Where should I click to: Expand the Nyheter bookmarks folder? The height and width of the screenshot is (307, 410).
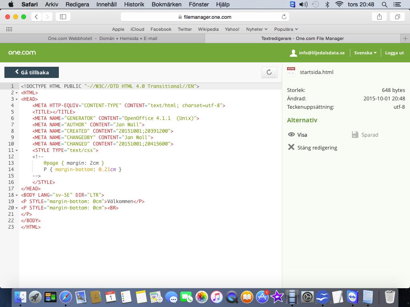pyautogui.click(x=257, y=29)
